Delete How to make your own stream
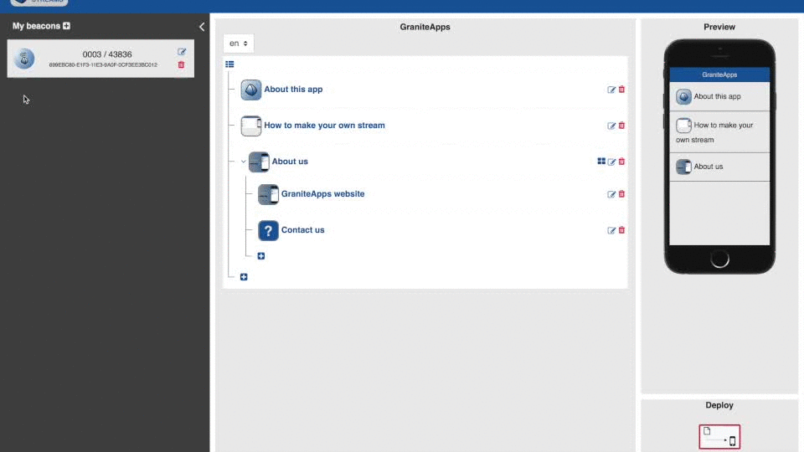804x452 pixels. click(x=621, y=125)
